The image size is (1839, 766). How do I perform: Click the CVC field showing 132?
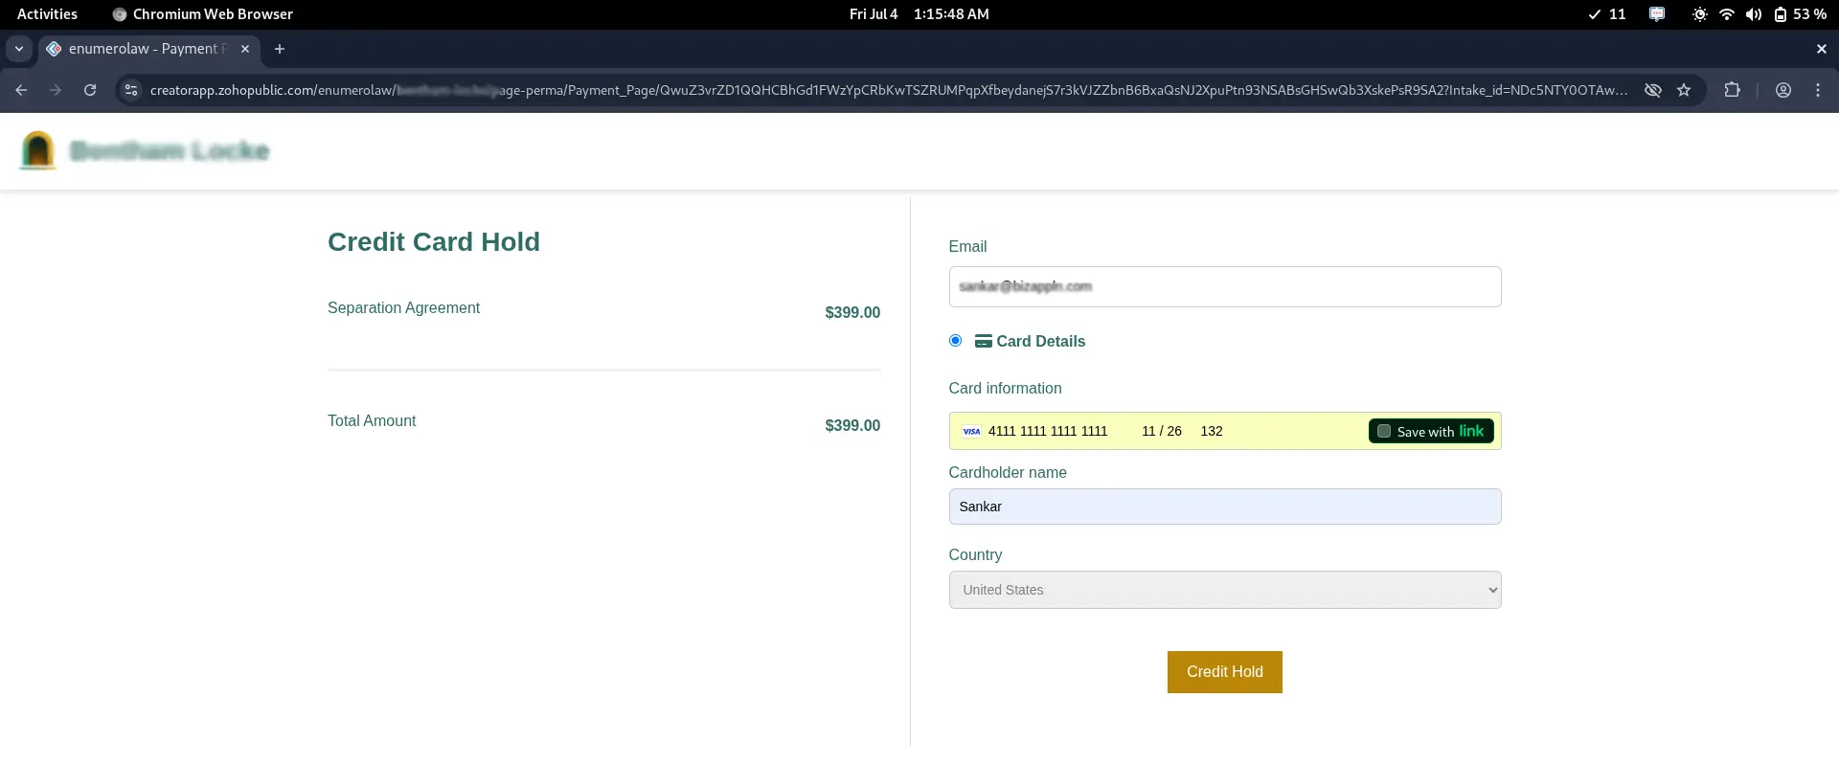pos(1212,432)
